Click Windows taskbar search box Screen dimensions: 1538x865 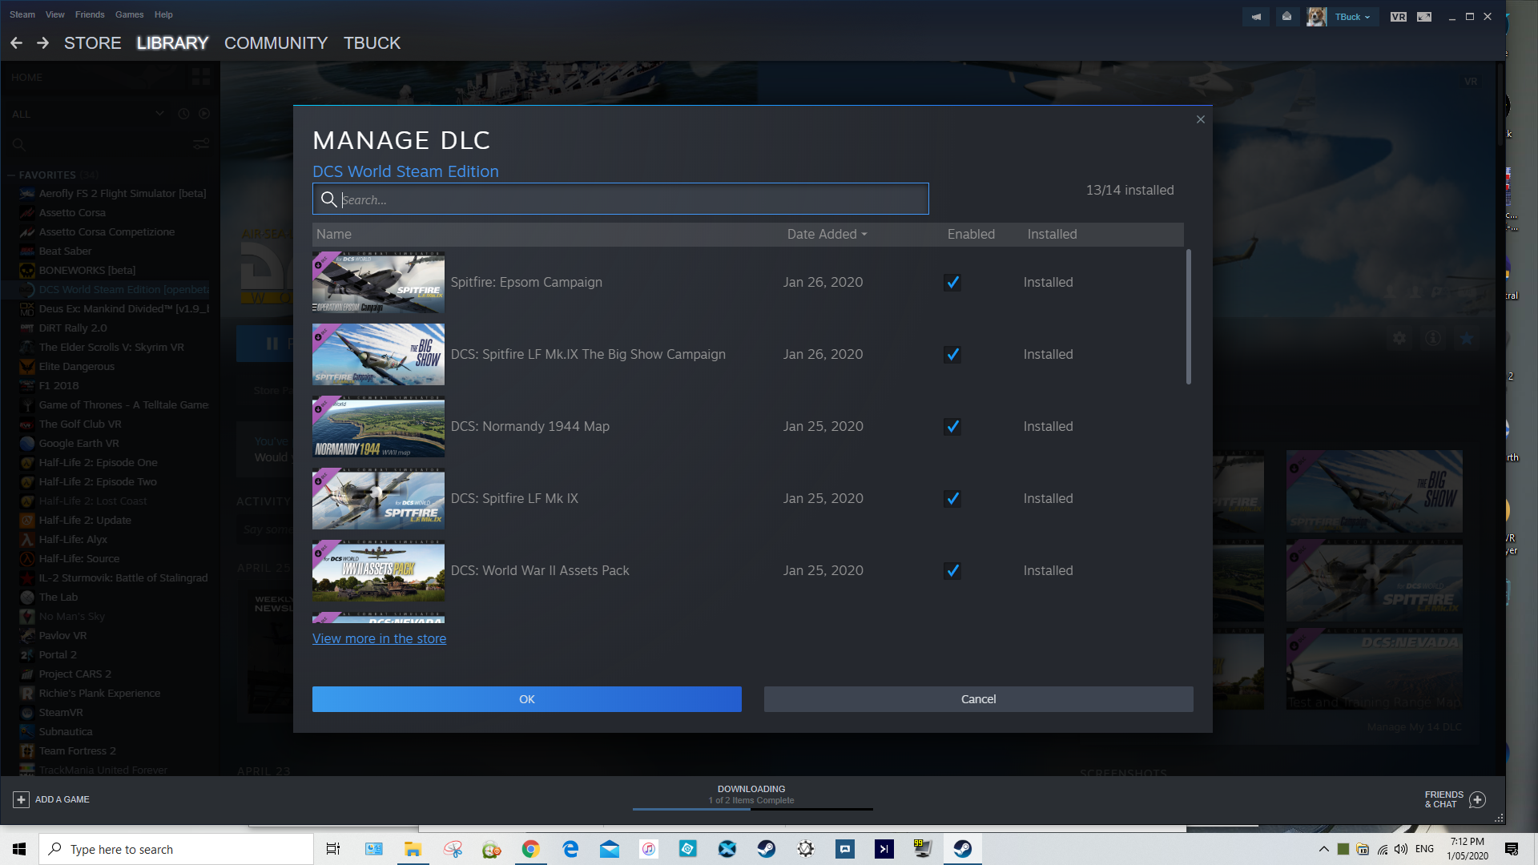click(176, 849)
